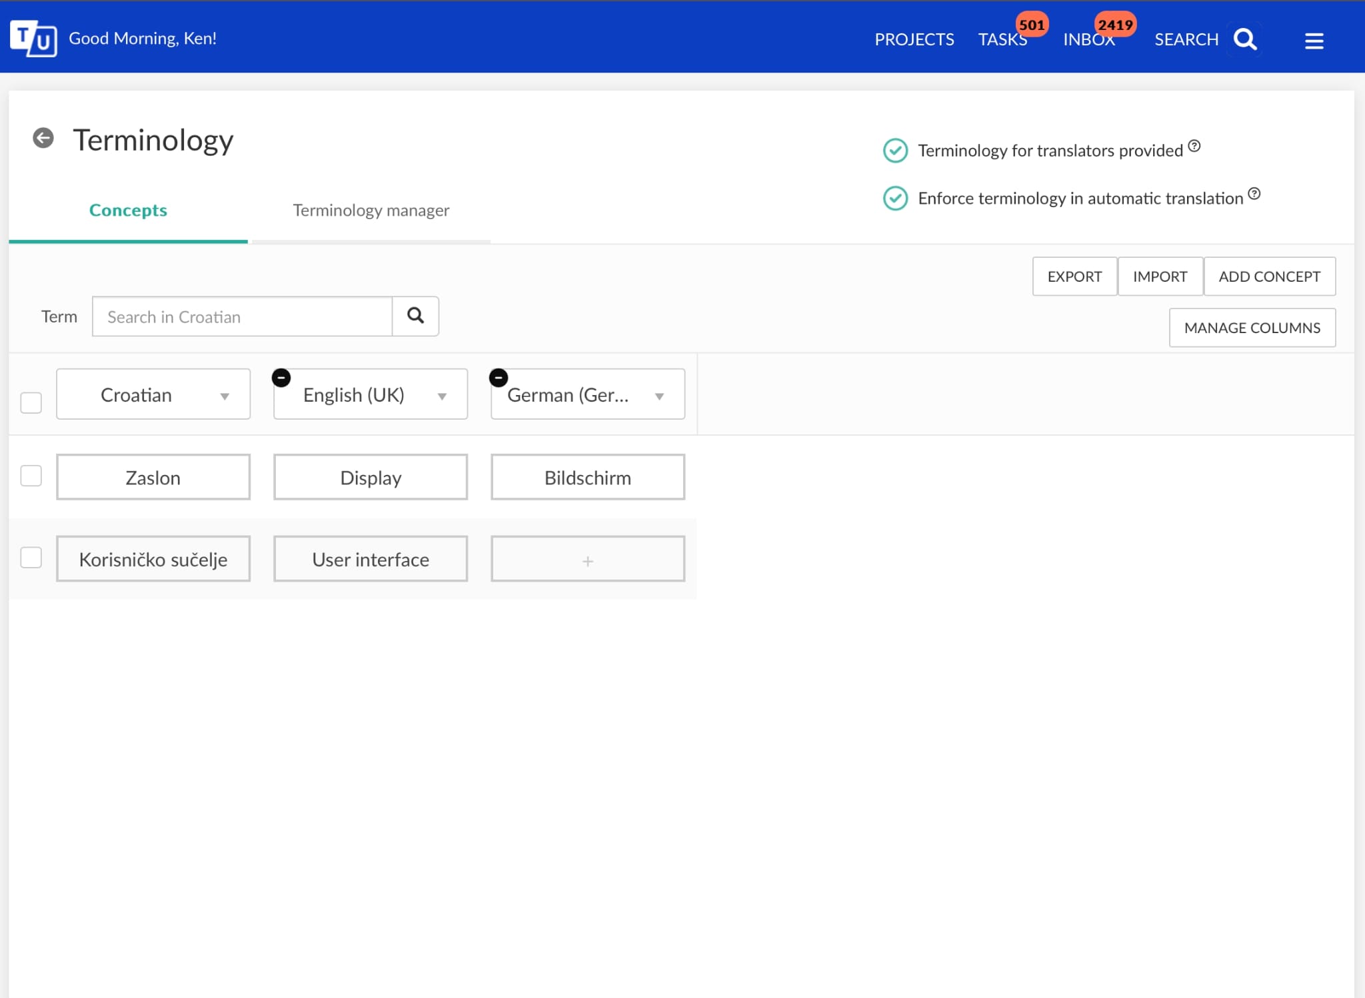The width and height of the screenshot is (1365, 998).
Task: Remove the English (UK) column via minus icon
Action: click(281, 378)
